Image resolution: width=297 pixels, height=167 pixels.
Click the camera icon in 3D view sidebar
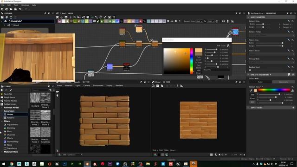[x=58, y=92]
